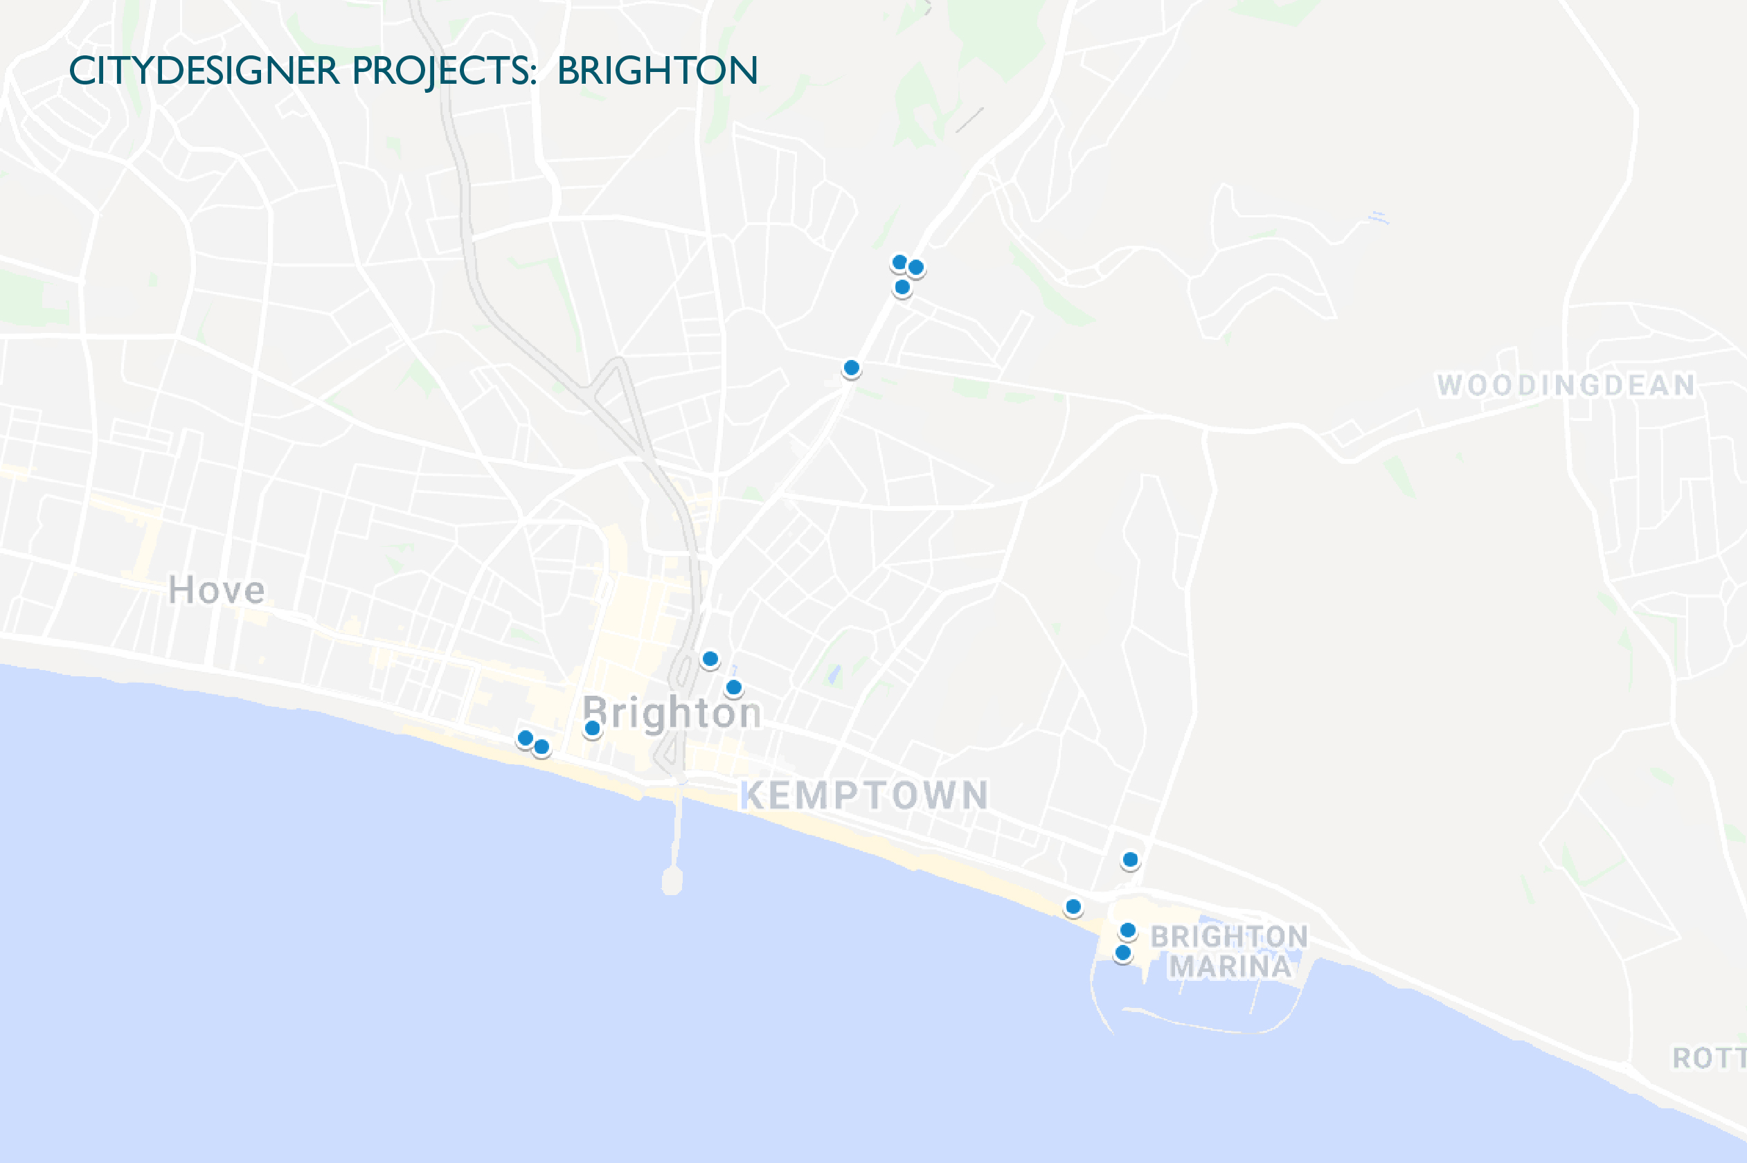Select the lower marker inside Brighton Marina harbour
The width and height of the screenshot is (1747, 1163).
pyautogui.click(x=1123, y=953)
